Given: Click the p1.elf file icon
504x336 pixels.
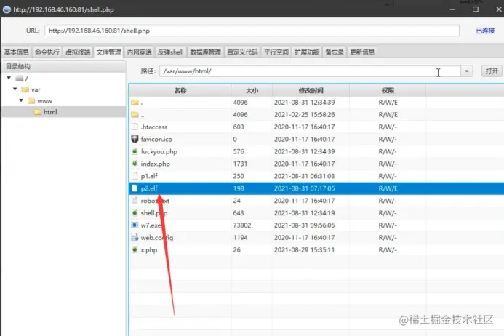Looking at the screenshot, I should click(x=135, y=176).
